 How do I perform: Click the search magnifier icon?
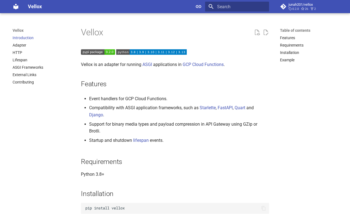(x=211, y=7)
